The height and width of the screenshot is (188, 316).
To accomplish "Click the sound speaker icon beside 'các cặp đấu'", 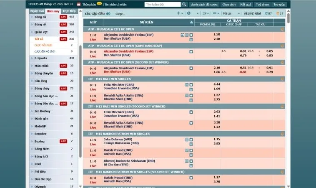I will [x=108, y=13].
